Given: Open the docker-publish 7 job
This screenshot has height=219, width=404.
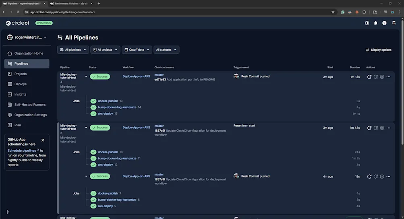Looking at the screenshot, I should [x=108, y=194].
